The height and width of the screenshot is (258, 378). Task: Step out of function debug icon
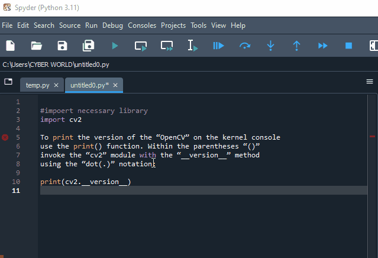point(296,46)
